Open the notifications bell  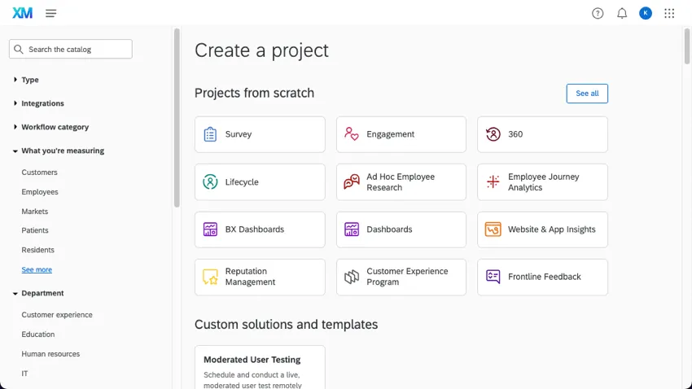point(622,13)
